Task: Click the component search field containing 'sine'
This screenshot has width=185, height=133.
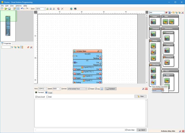Action: point(157,12)
